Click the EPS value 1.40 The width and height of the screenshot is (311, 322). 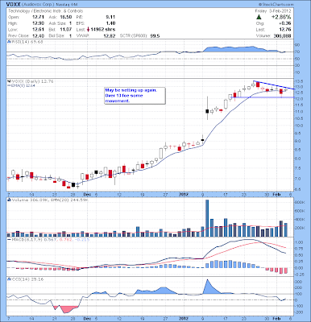click(110, 23)
